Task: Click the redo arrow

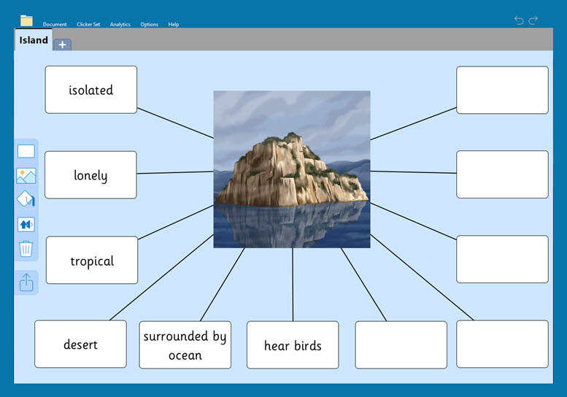Action: 533,20
